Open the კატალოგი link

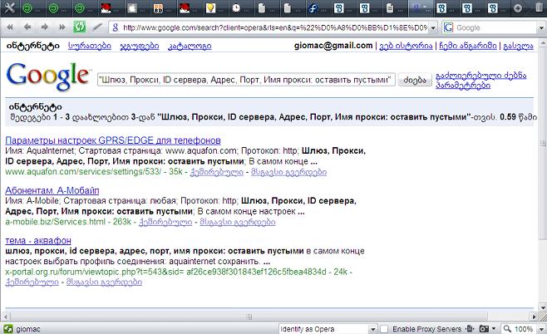tap(190, 46)
